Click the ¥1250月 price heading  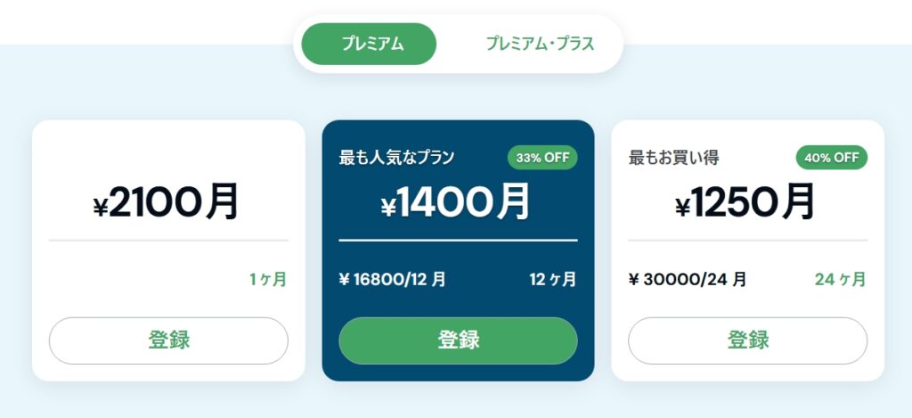pos(746,203)
